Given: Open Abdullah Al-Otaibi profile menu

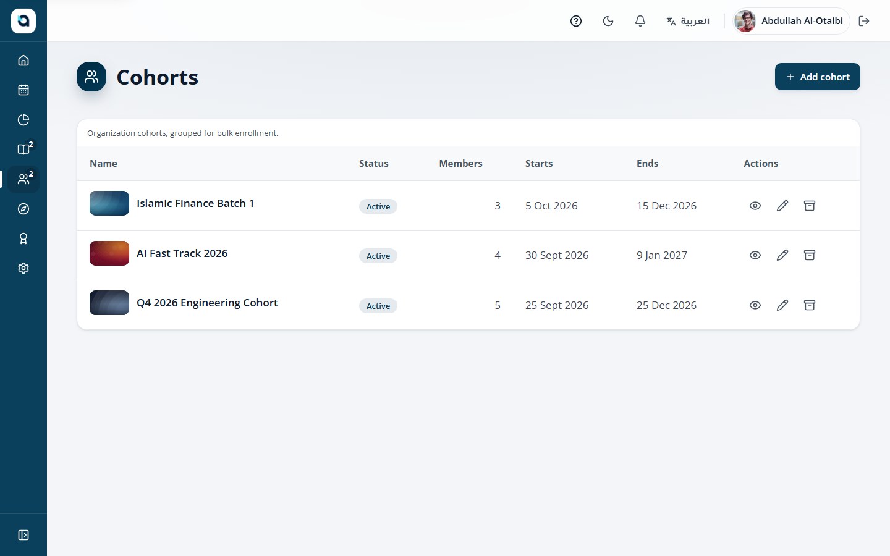Looking at the screenshot, I should (x=790, y=21).
